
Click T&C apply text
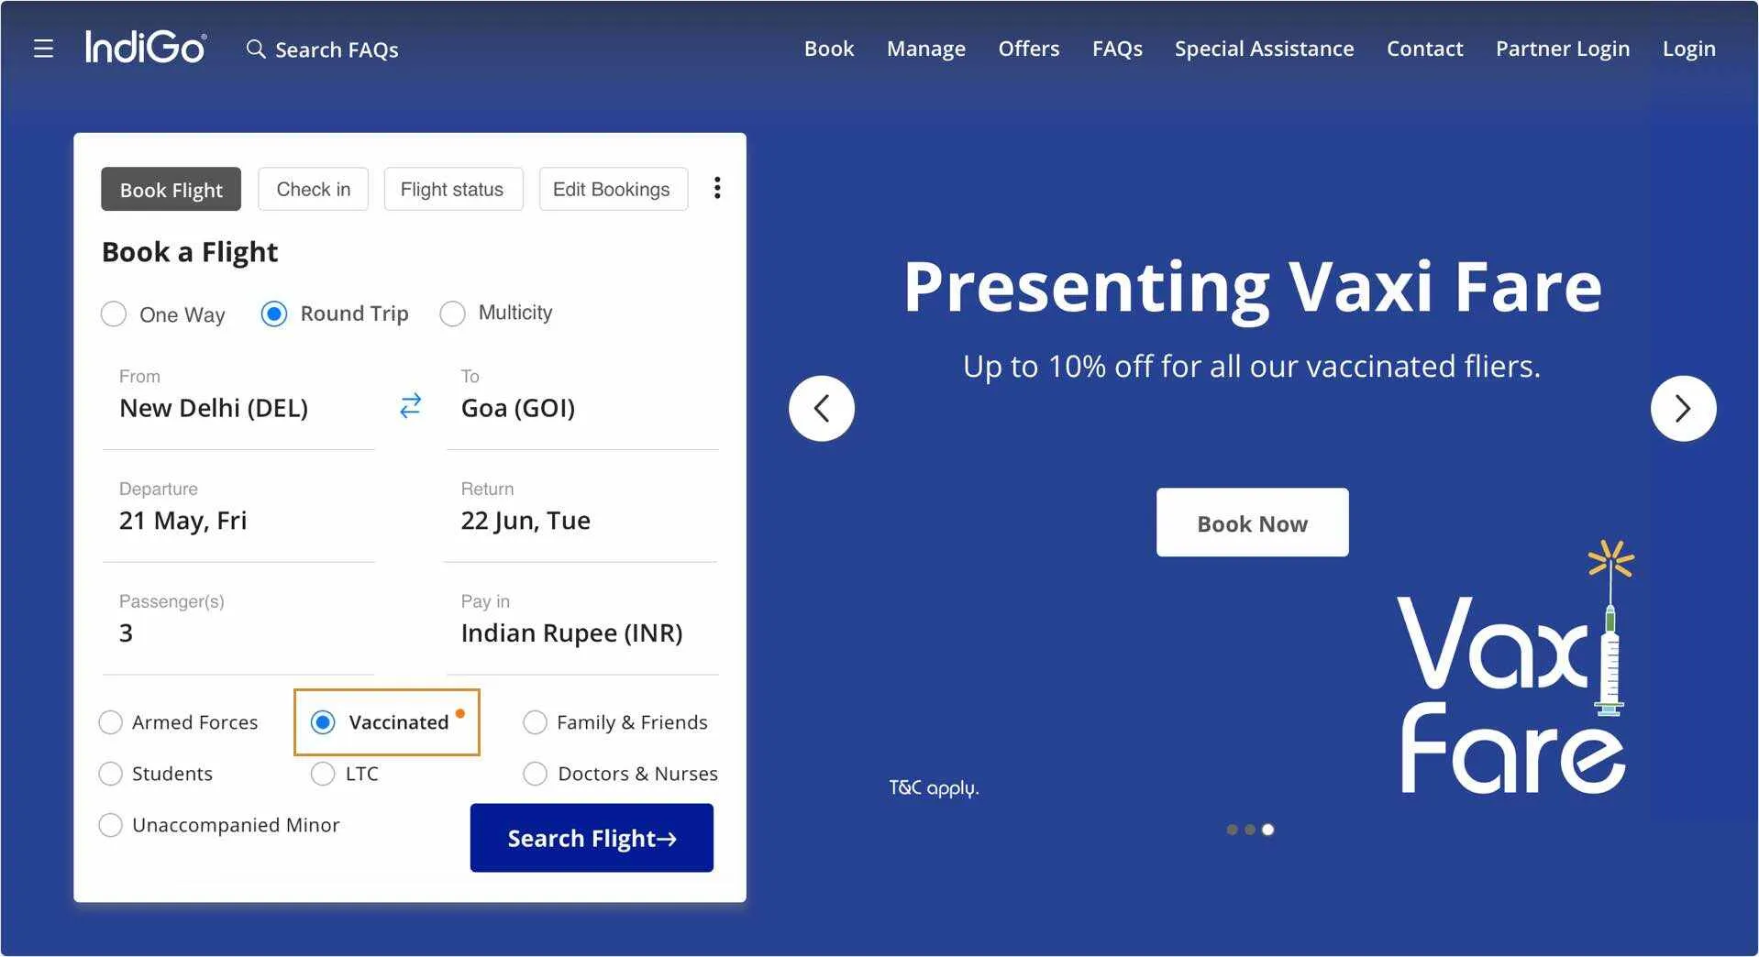pyautogui.click(x=934, y=787)
